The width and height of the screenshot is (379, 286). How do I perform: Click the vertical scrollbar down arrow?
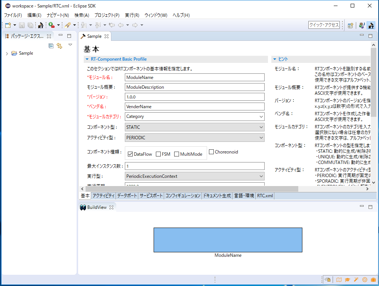coord(373,183)
